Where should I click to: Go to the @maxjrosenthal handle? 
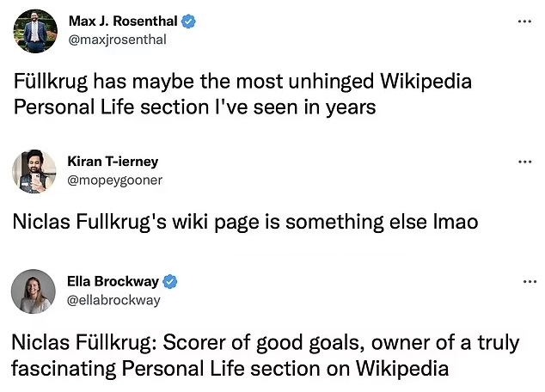click(x=117, y=40)
